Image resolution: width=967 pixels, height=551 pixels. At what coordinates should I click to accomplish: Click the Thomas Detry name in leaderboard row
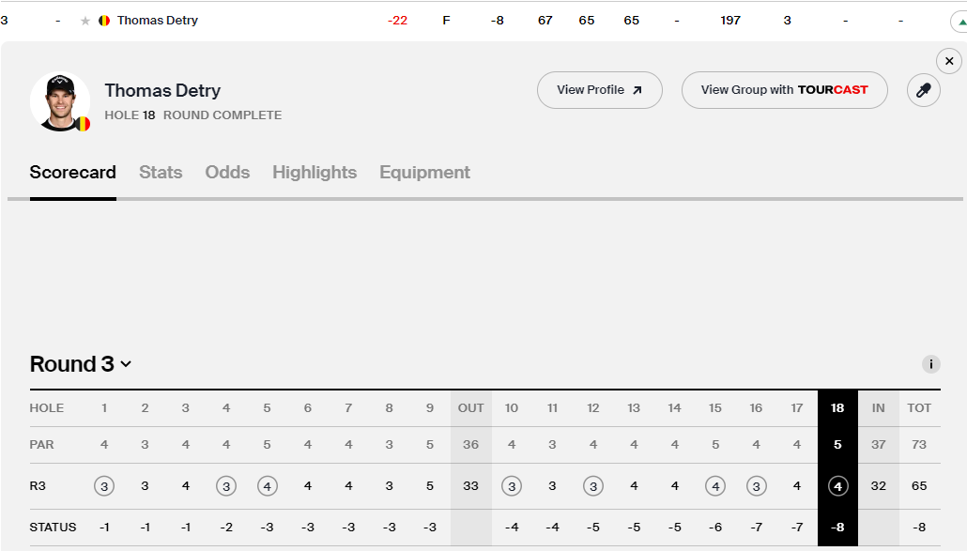tap(157, 21)
